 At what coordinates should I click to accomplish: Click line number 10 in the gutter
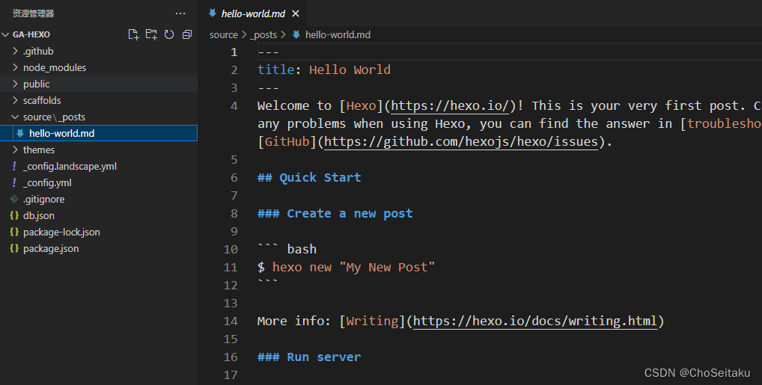[231, 250]
